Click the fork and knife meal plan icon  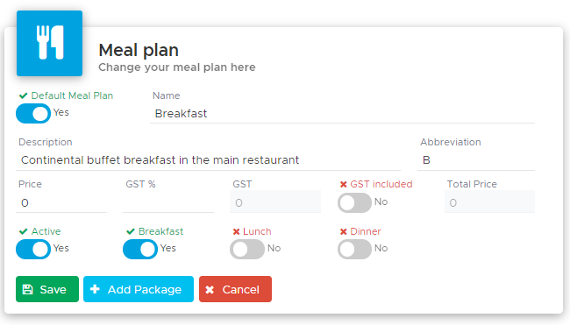pyautogui.click(x=50, y=42)
